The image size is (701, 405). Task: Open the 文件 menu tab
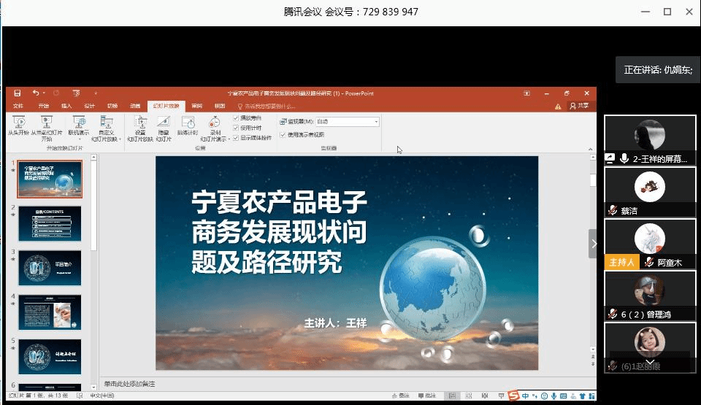18,106
